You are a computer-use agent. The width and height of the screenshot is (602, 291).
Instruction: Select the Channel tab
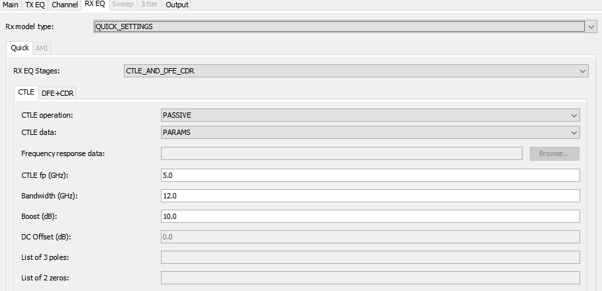[66, 5]
